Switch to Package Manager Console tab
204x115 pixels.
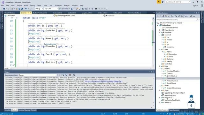(x=27, y=110)
